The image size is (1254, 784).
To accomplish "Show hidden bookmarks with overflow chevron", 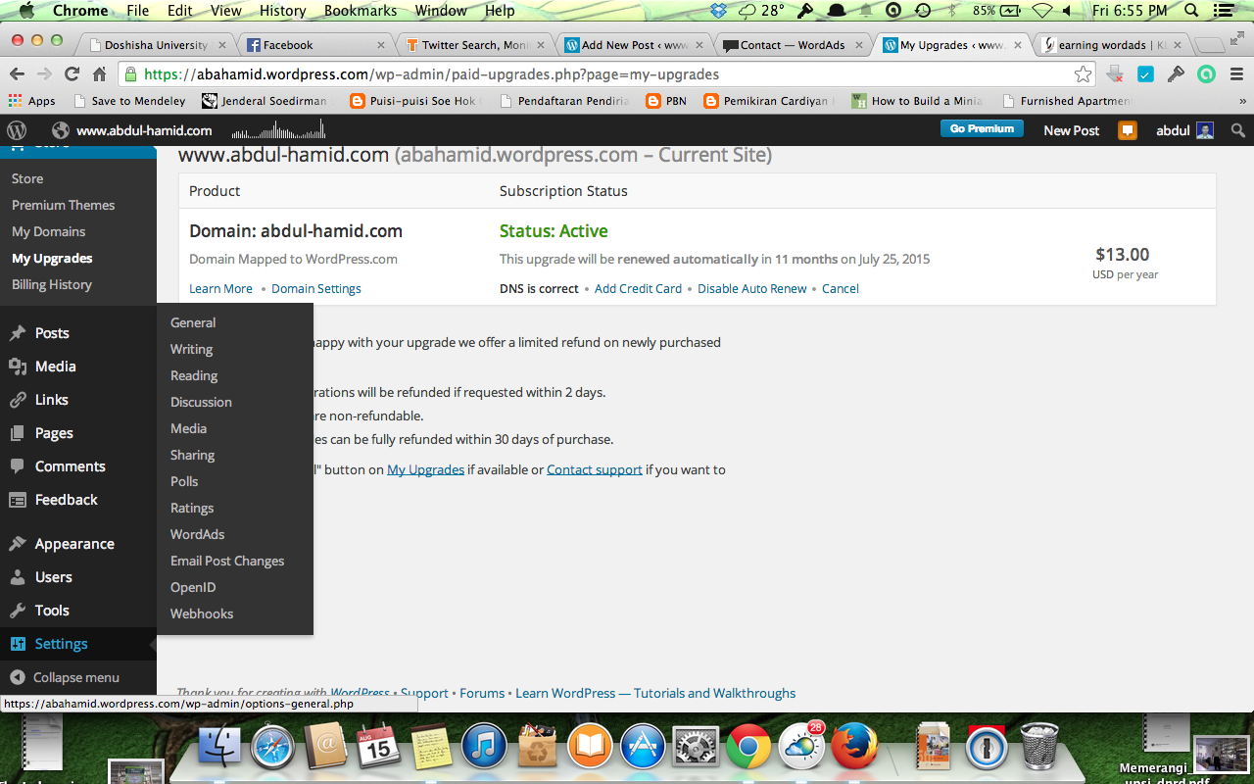I will pos(1242,101).
